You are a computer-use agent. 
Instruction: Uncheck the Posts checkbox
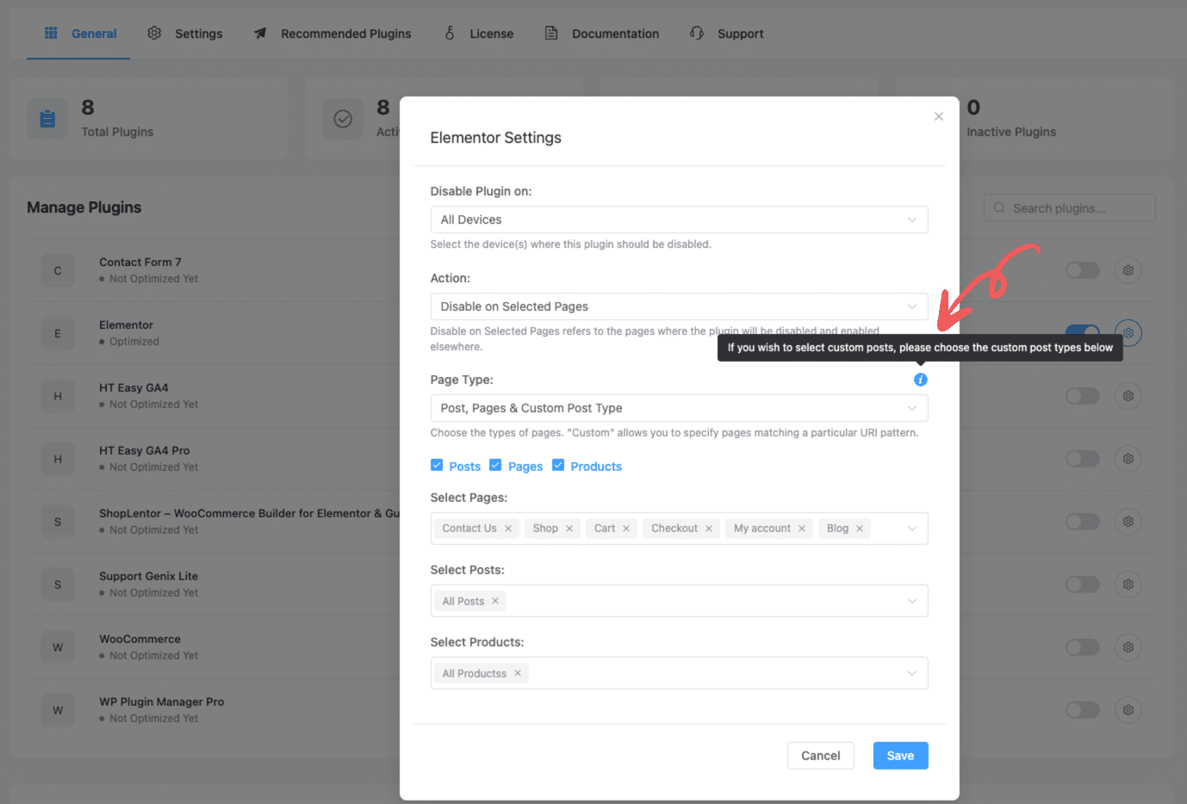click(x=438, y=464)
